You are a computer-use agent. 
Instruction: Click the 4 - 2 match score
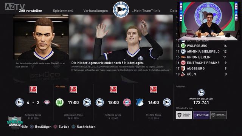(33, 102)
